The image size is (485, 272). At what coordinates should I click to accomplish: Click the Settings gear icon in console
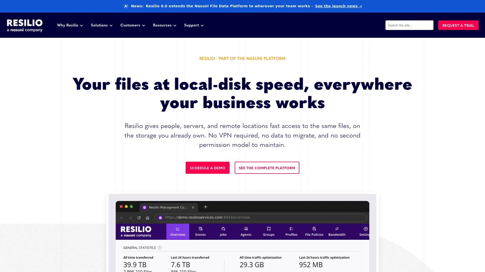point(366,229)
